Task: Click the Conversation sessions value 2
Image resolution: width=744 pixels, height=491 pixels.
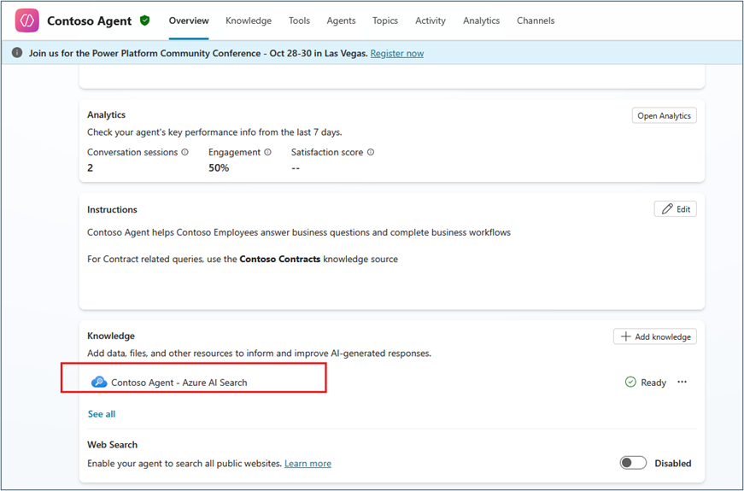Action: click(x=91, y=168)
